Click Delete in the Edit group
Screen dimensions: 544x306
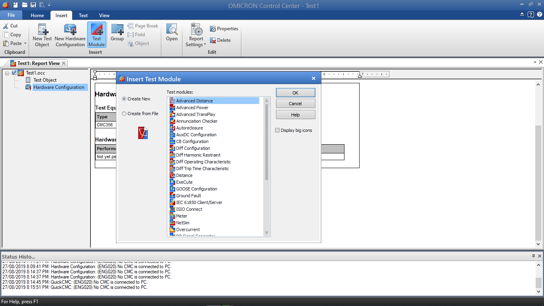point(220,40)
